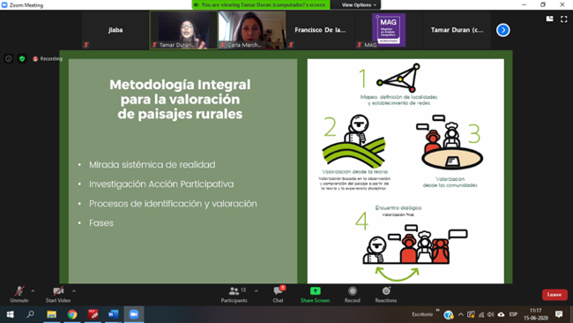Open the Windows Start menu
573x323 pixels.
(x=11, y=314)
